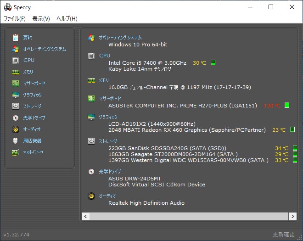Click the summary CPU heading
Screen dimensions: 303x241
[x=105, y=56]
